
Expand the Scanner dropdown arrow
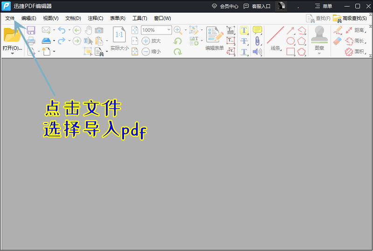coord(54,41)
